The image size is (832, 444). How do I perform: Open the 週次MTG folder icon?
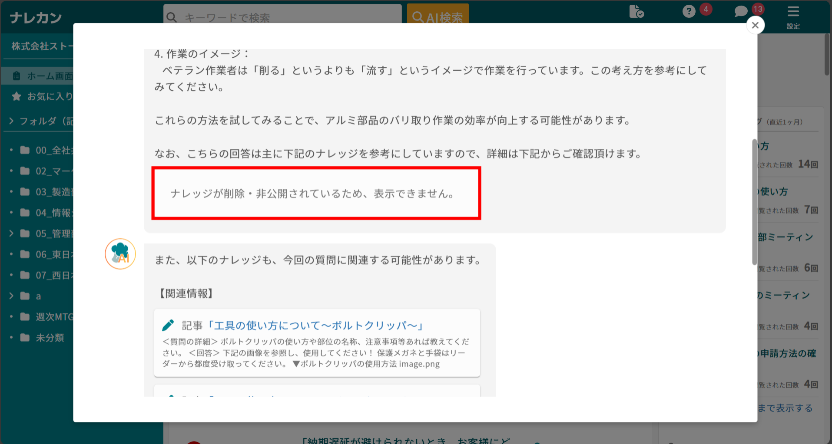(24, 317)
